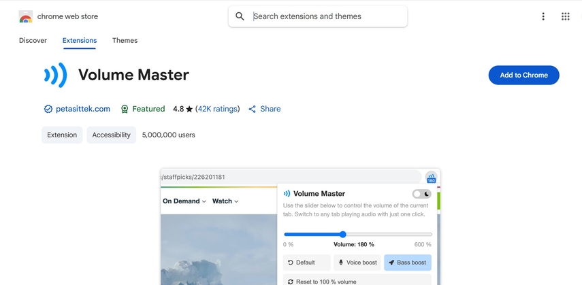Screen dimensions: 582x285
Task: Click the Volume Master sound wave logo
Action: (56, 75)
